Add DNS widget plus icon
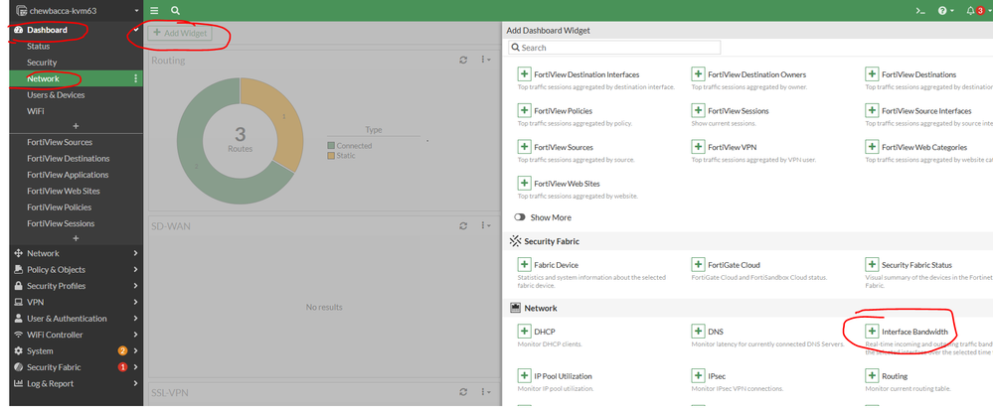 pos(697,332)
